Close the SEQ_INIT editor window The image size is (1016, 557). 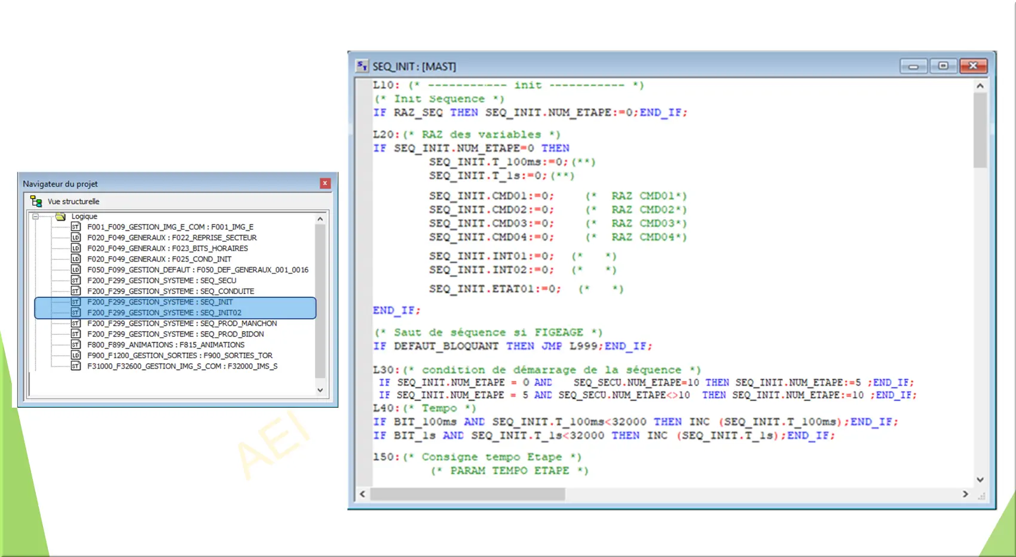(973, 66)
